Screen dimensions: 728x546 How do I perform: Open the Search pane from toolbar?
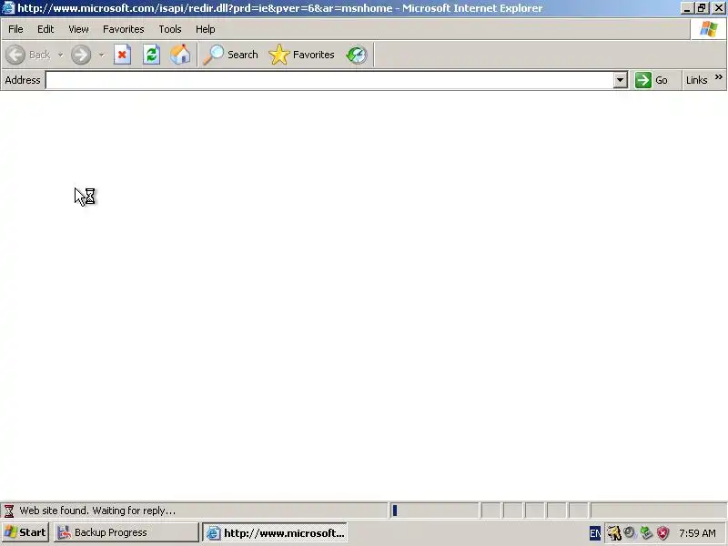tap(231, 55)
